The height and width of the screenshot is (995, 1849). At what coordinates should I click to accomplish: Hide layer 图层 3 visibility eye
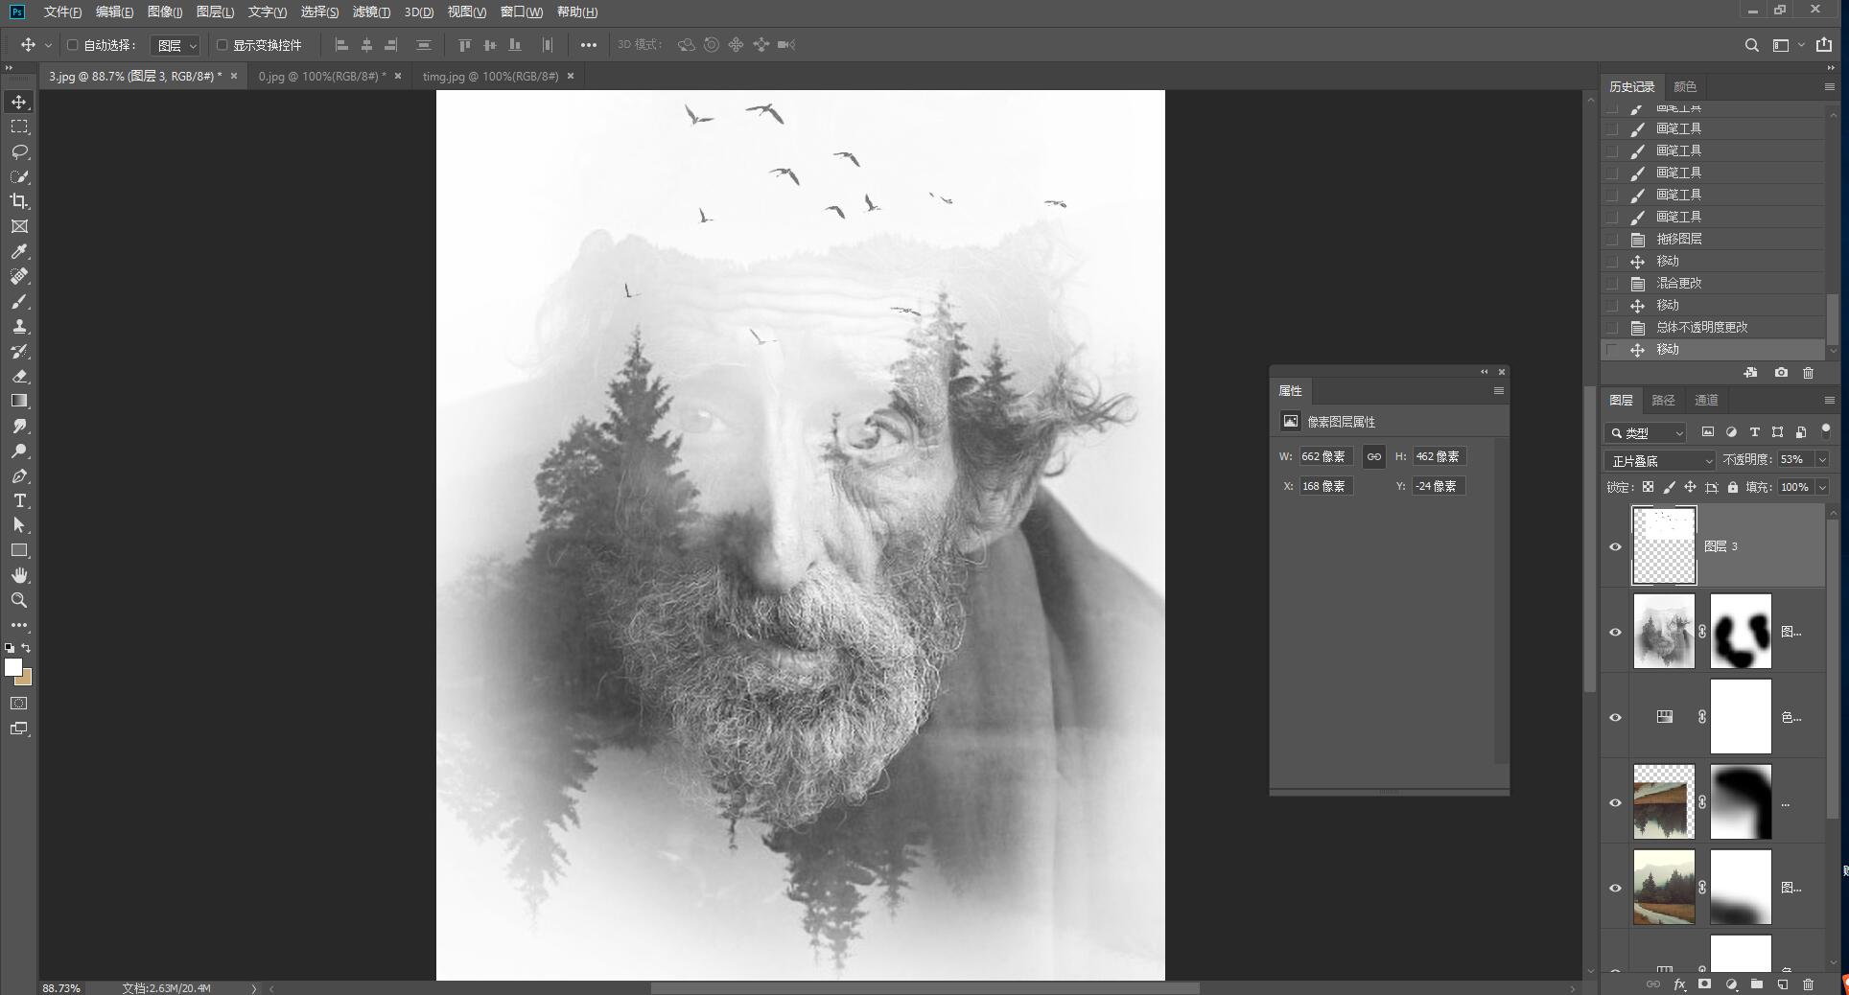click(1615, 546)
